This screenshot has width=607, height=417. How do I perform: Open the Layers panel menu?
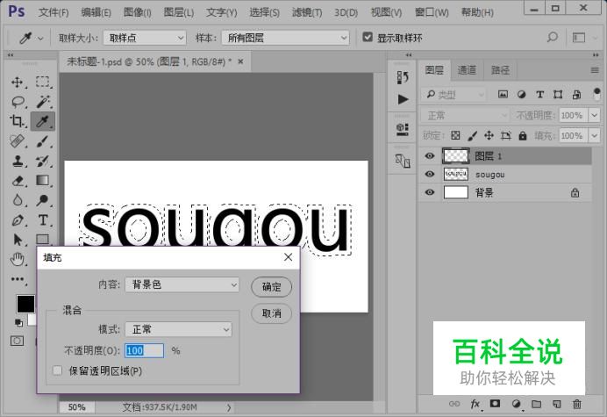(595, 70)
